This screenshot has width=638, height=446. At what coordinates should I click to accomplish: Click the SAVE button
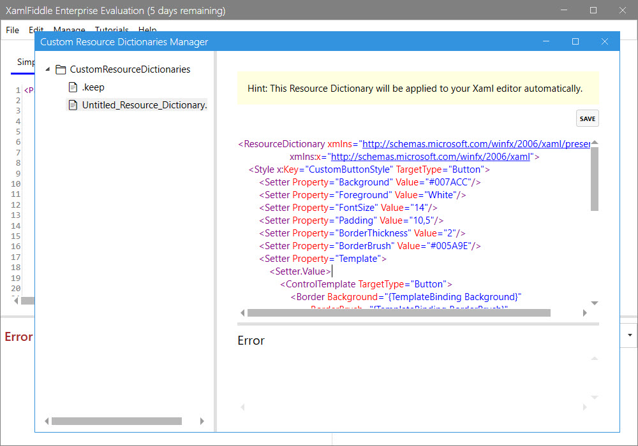(x=587, y=119)
